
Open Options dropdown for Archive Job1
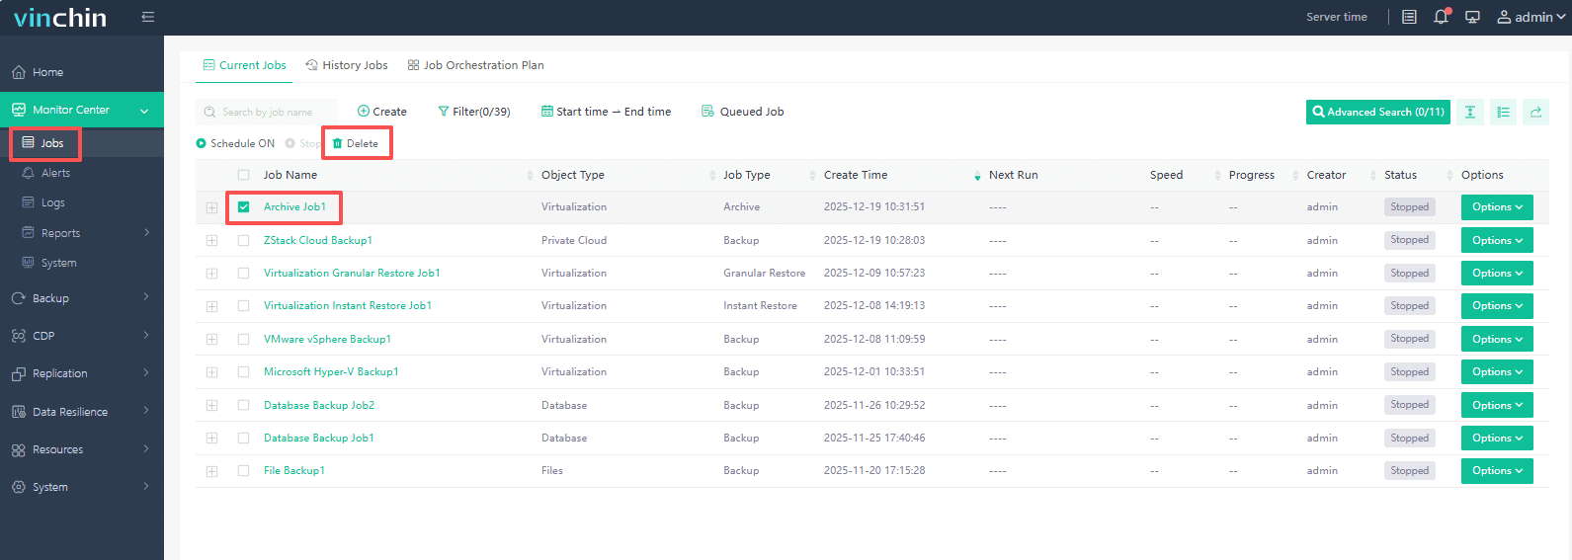[1496, 207]
